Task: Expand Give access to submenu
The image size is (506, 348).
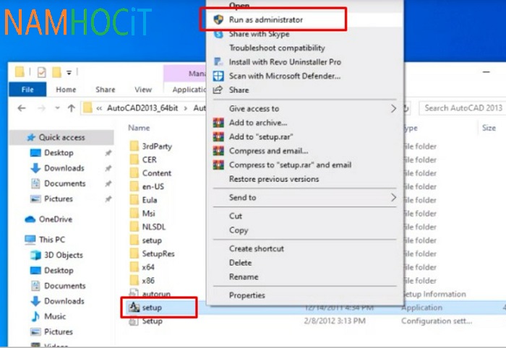Action: click(x=304, y=108)
